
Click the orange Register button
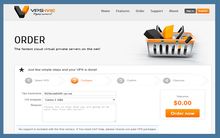pos(203,11)
